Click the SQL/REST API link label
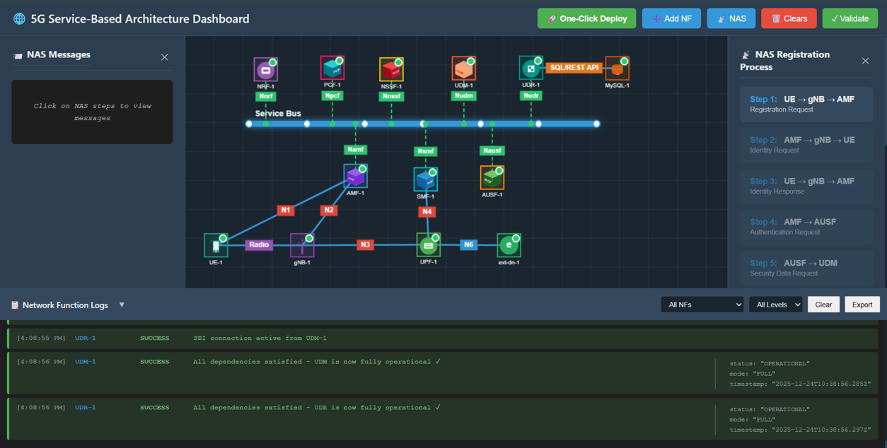The height and width of the screenshot is (448, 887). 574,68
